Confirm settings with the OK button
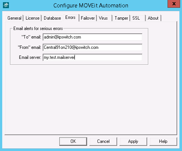 coord(73,141)
